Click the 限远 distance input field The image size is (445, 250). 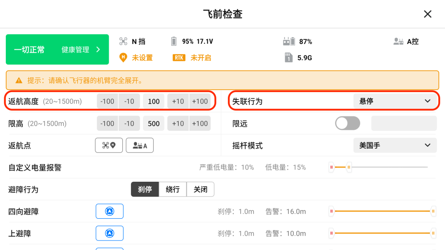pos(404,123)
